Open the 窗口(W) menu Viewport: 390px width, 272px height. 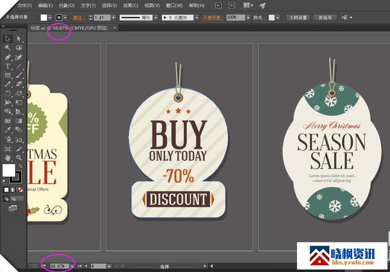click(x=174, y=6)
